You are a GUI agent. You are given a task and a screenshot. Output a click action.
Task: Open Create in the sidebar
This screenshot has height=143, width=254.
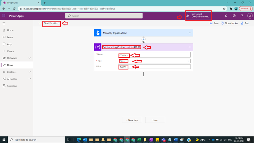click(x=10, y=51)
